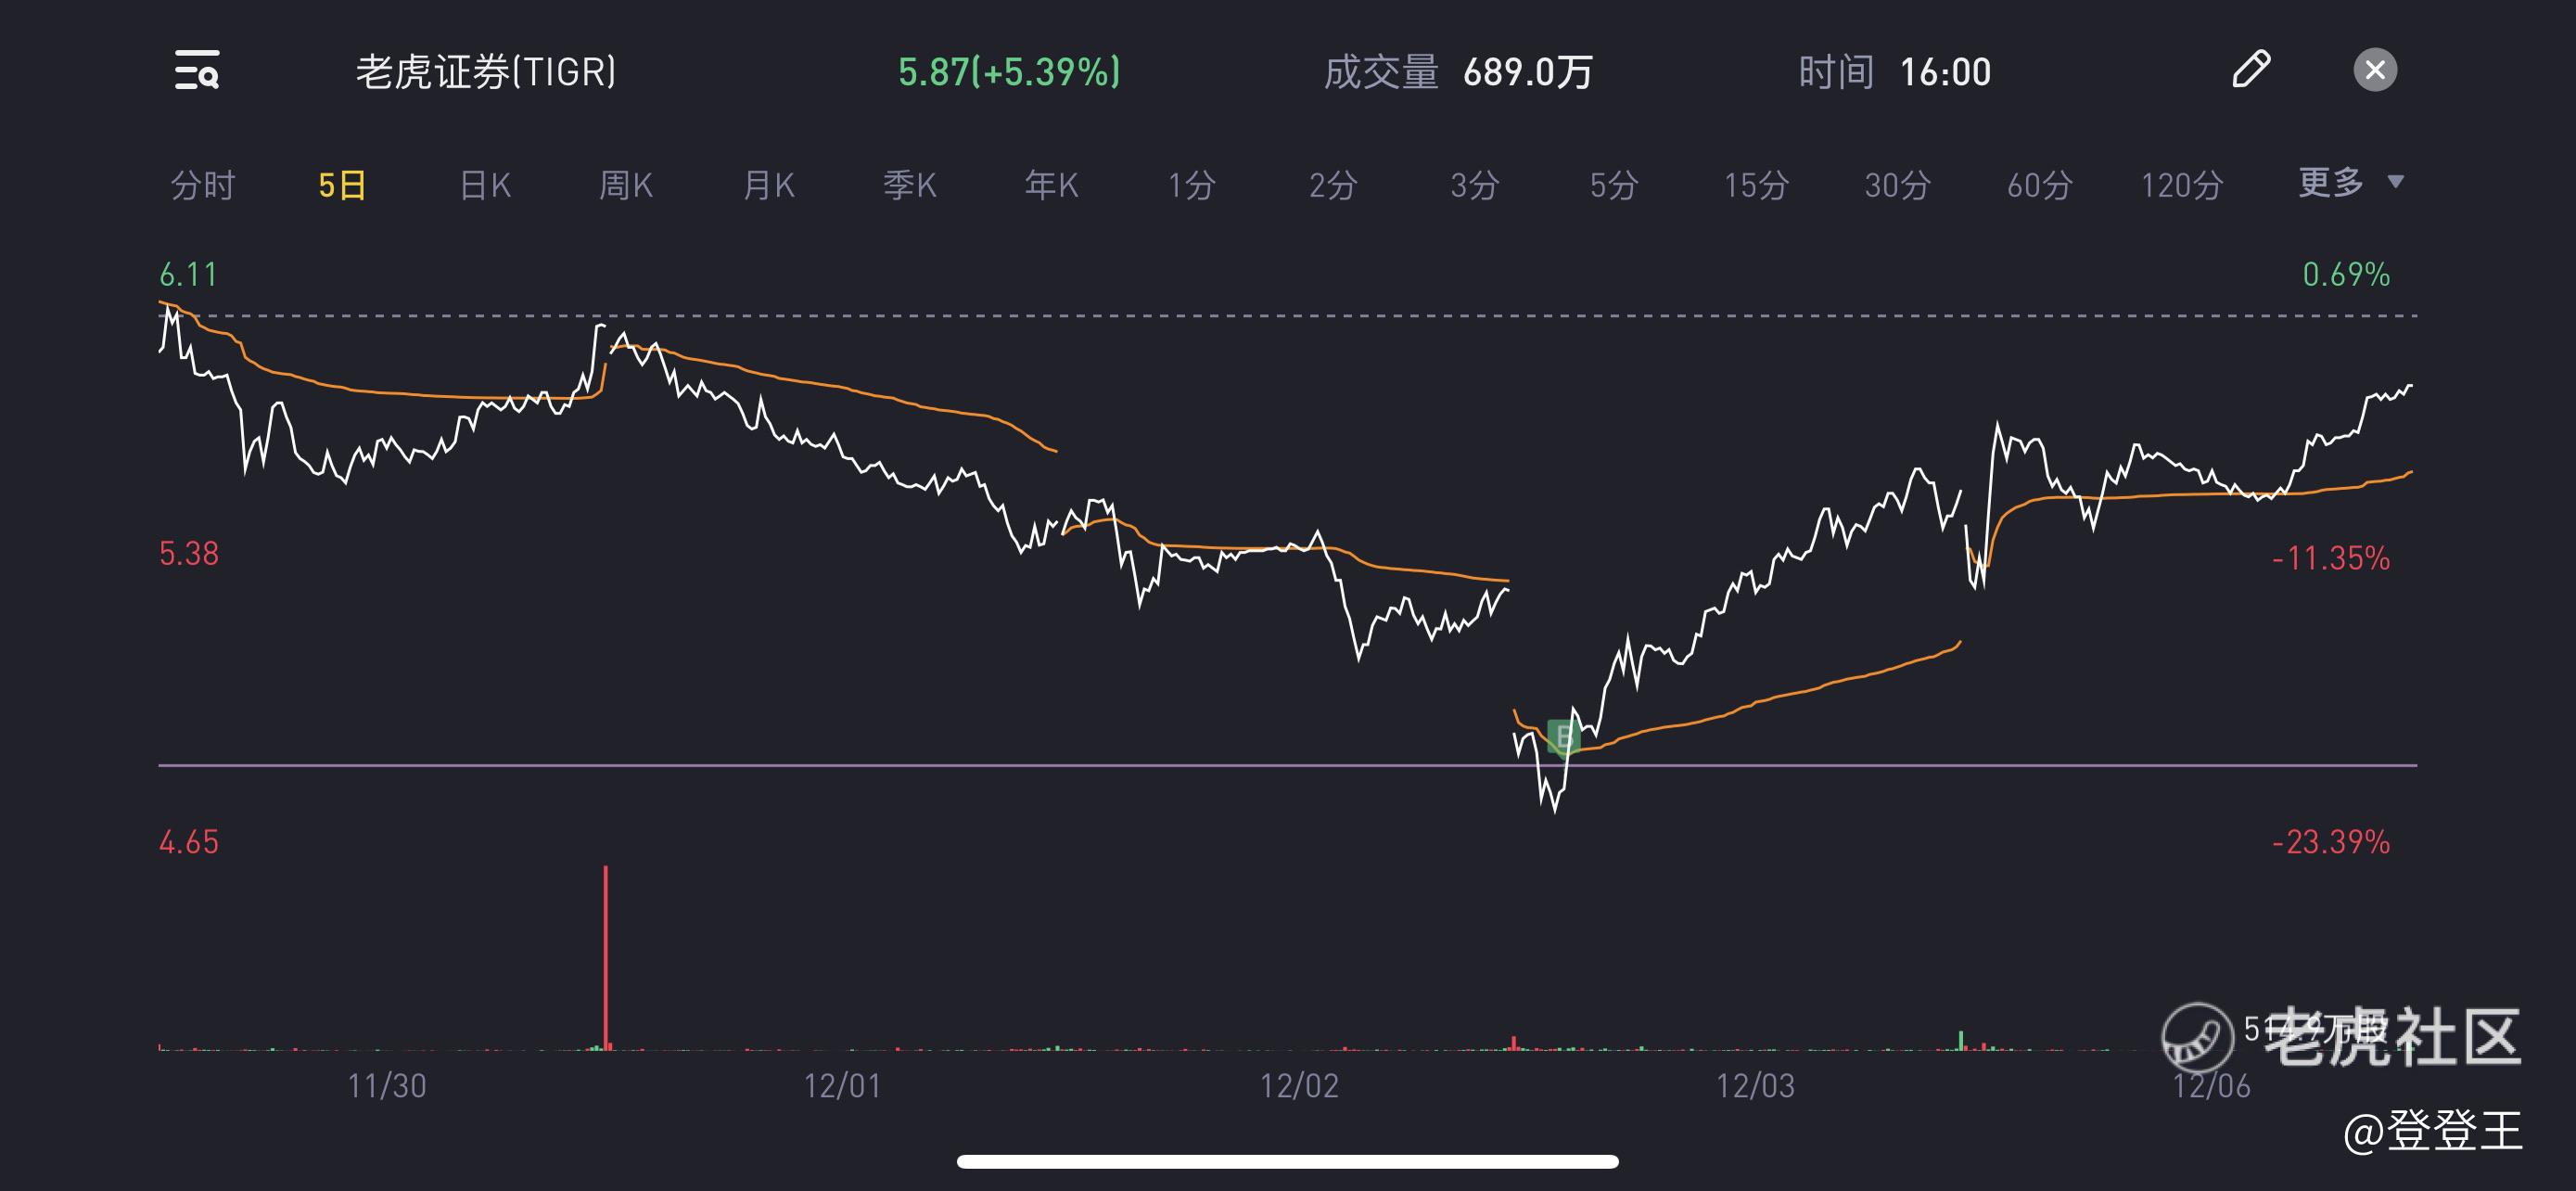
Task: Click the tall red volume spike bar
Action: click(606, 957)
